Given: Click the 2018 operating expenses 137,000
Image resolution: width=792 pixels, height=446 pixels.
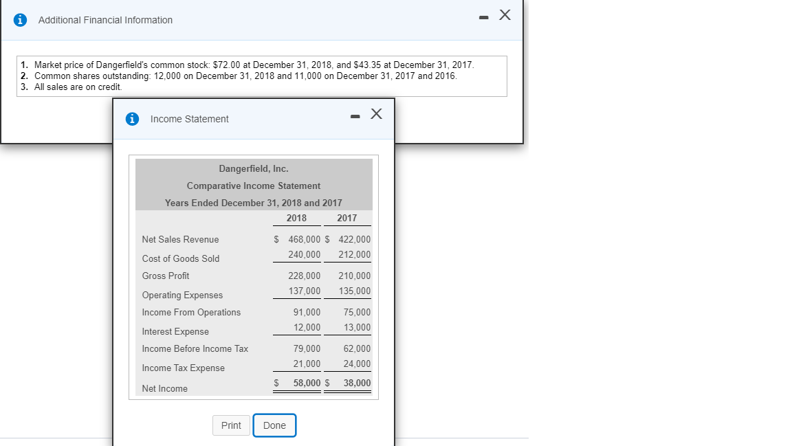Looking at the screenshot, I should tap(304, 291).
